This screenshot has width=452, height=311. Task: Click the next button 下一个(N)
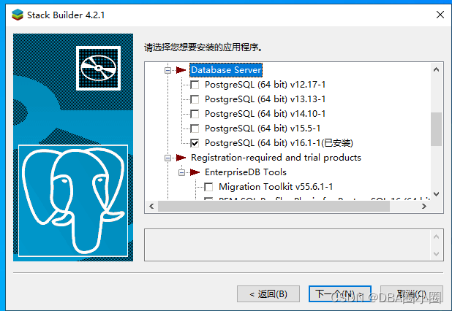pyautogui.click(x=340, y=294)
